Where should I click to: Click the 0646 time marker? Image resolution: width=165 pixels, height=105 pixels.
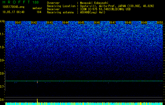97,23
